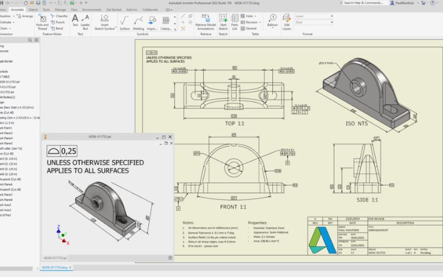Switch to the Sketch ribbon tab
The height and width of the screenshot is (277, 443).
click(33, 9)
